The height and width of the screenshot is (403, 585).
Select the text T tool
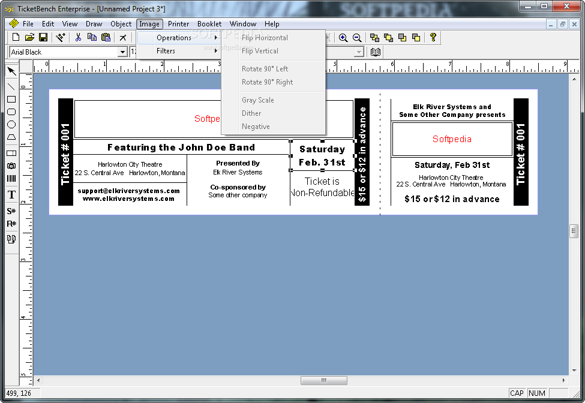(11, 194)
